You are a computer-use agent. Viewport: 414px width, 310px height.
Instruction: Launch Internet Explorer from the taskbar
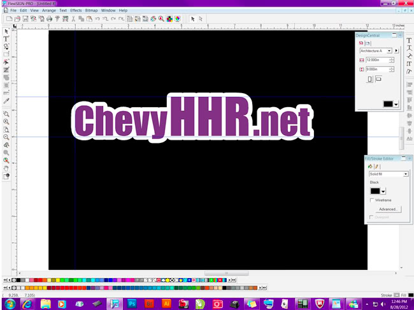pyautogui.click(x=27, y=304)
